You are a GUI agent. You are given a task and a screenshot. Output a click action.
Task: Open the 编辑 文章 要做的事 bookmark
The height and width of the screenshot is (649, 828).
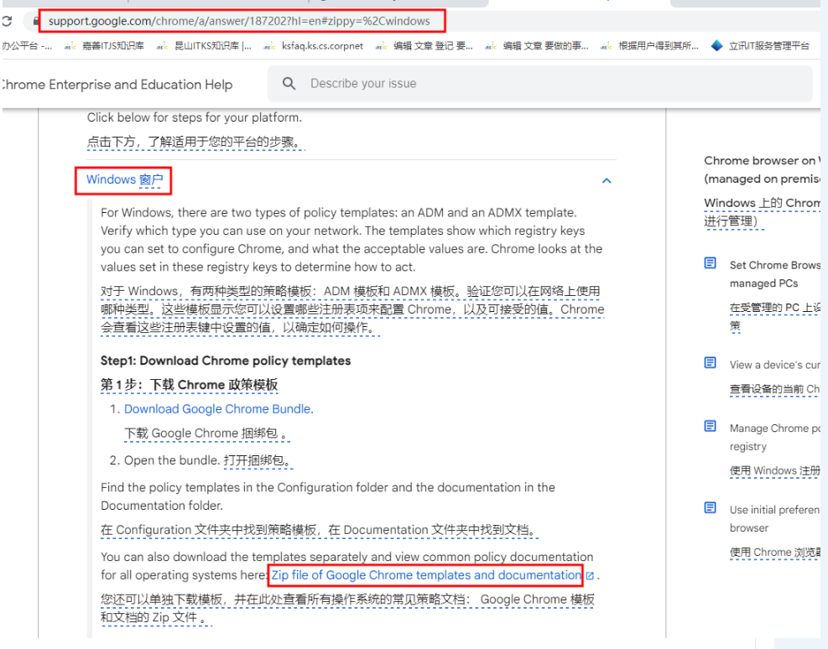point(537,46)
